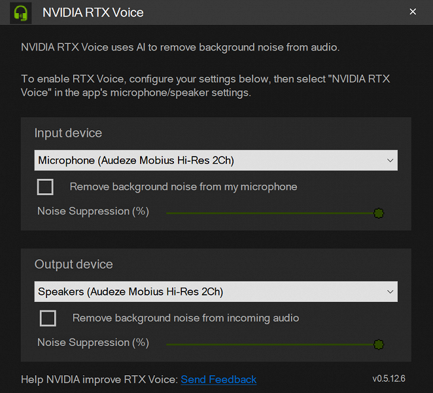Click the 'Remove background noise from my microphone' label
Screen dimensions: 433x393
[183, 187]
